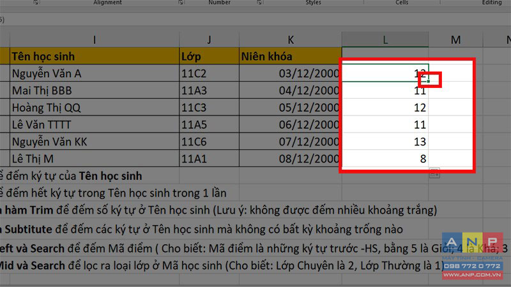The image size is (511, 287).
Task: Select date cell 06/12/2000
Action: pyautogui.click(x=291, y=124)
